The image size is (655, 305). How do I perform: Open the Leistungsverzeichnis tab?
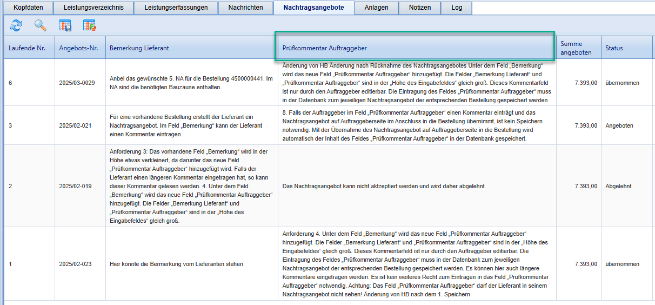click(93, 8)
